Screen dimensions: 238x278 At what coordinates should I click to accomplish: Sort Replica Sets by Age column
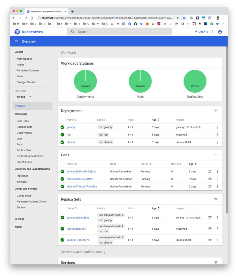click(x=156, y=208)
